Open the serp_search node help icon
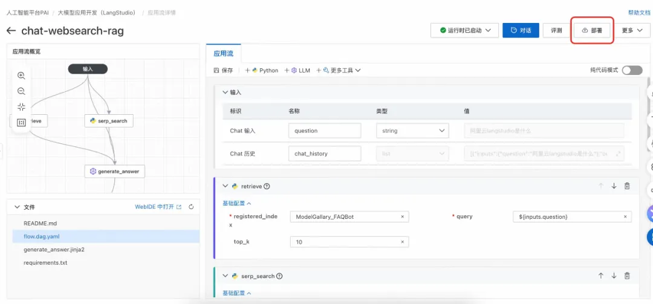Screen dimensions: 653x304 click(x=279, y=276)
